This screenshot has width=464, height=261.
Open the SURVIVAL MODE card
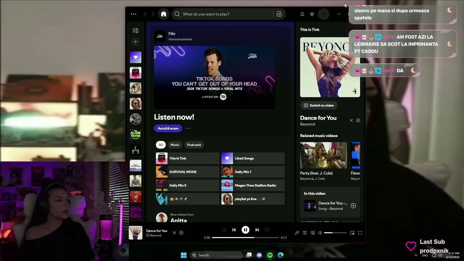[187, 172]
